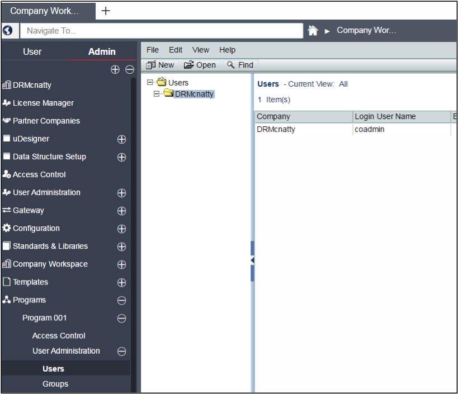Open the View menu
The width and height of the screenshot is (458, 394).
[x=201, y=50]
